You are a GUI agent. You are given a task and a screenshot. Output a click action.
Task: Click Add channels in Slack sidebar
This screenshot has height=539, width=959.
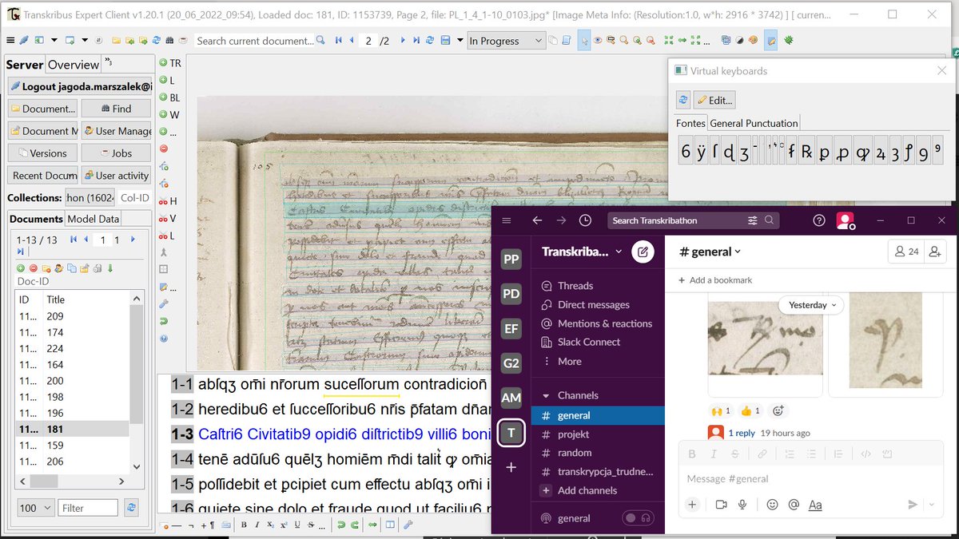587,490
